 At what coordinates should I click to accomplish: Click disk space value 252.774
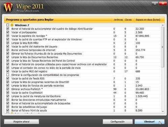point(140,50)
